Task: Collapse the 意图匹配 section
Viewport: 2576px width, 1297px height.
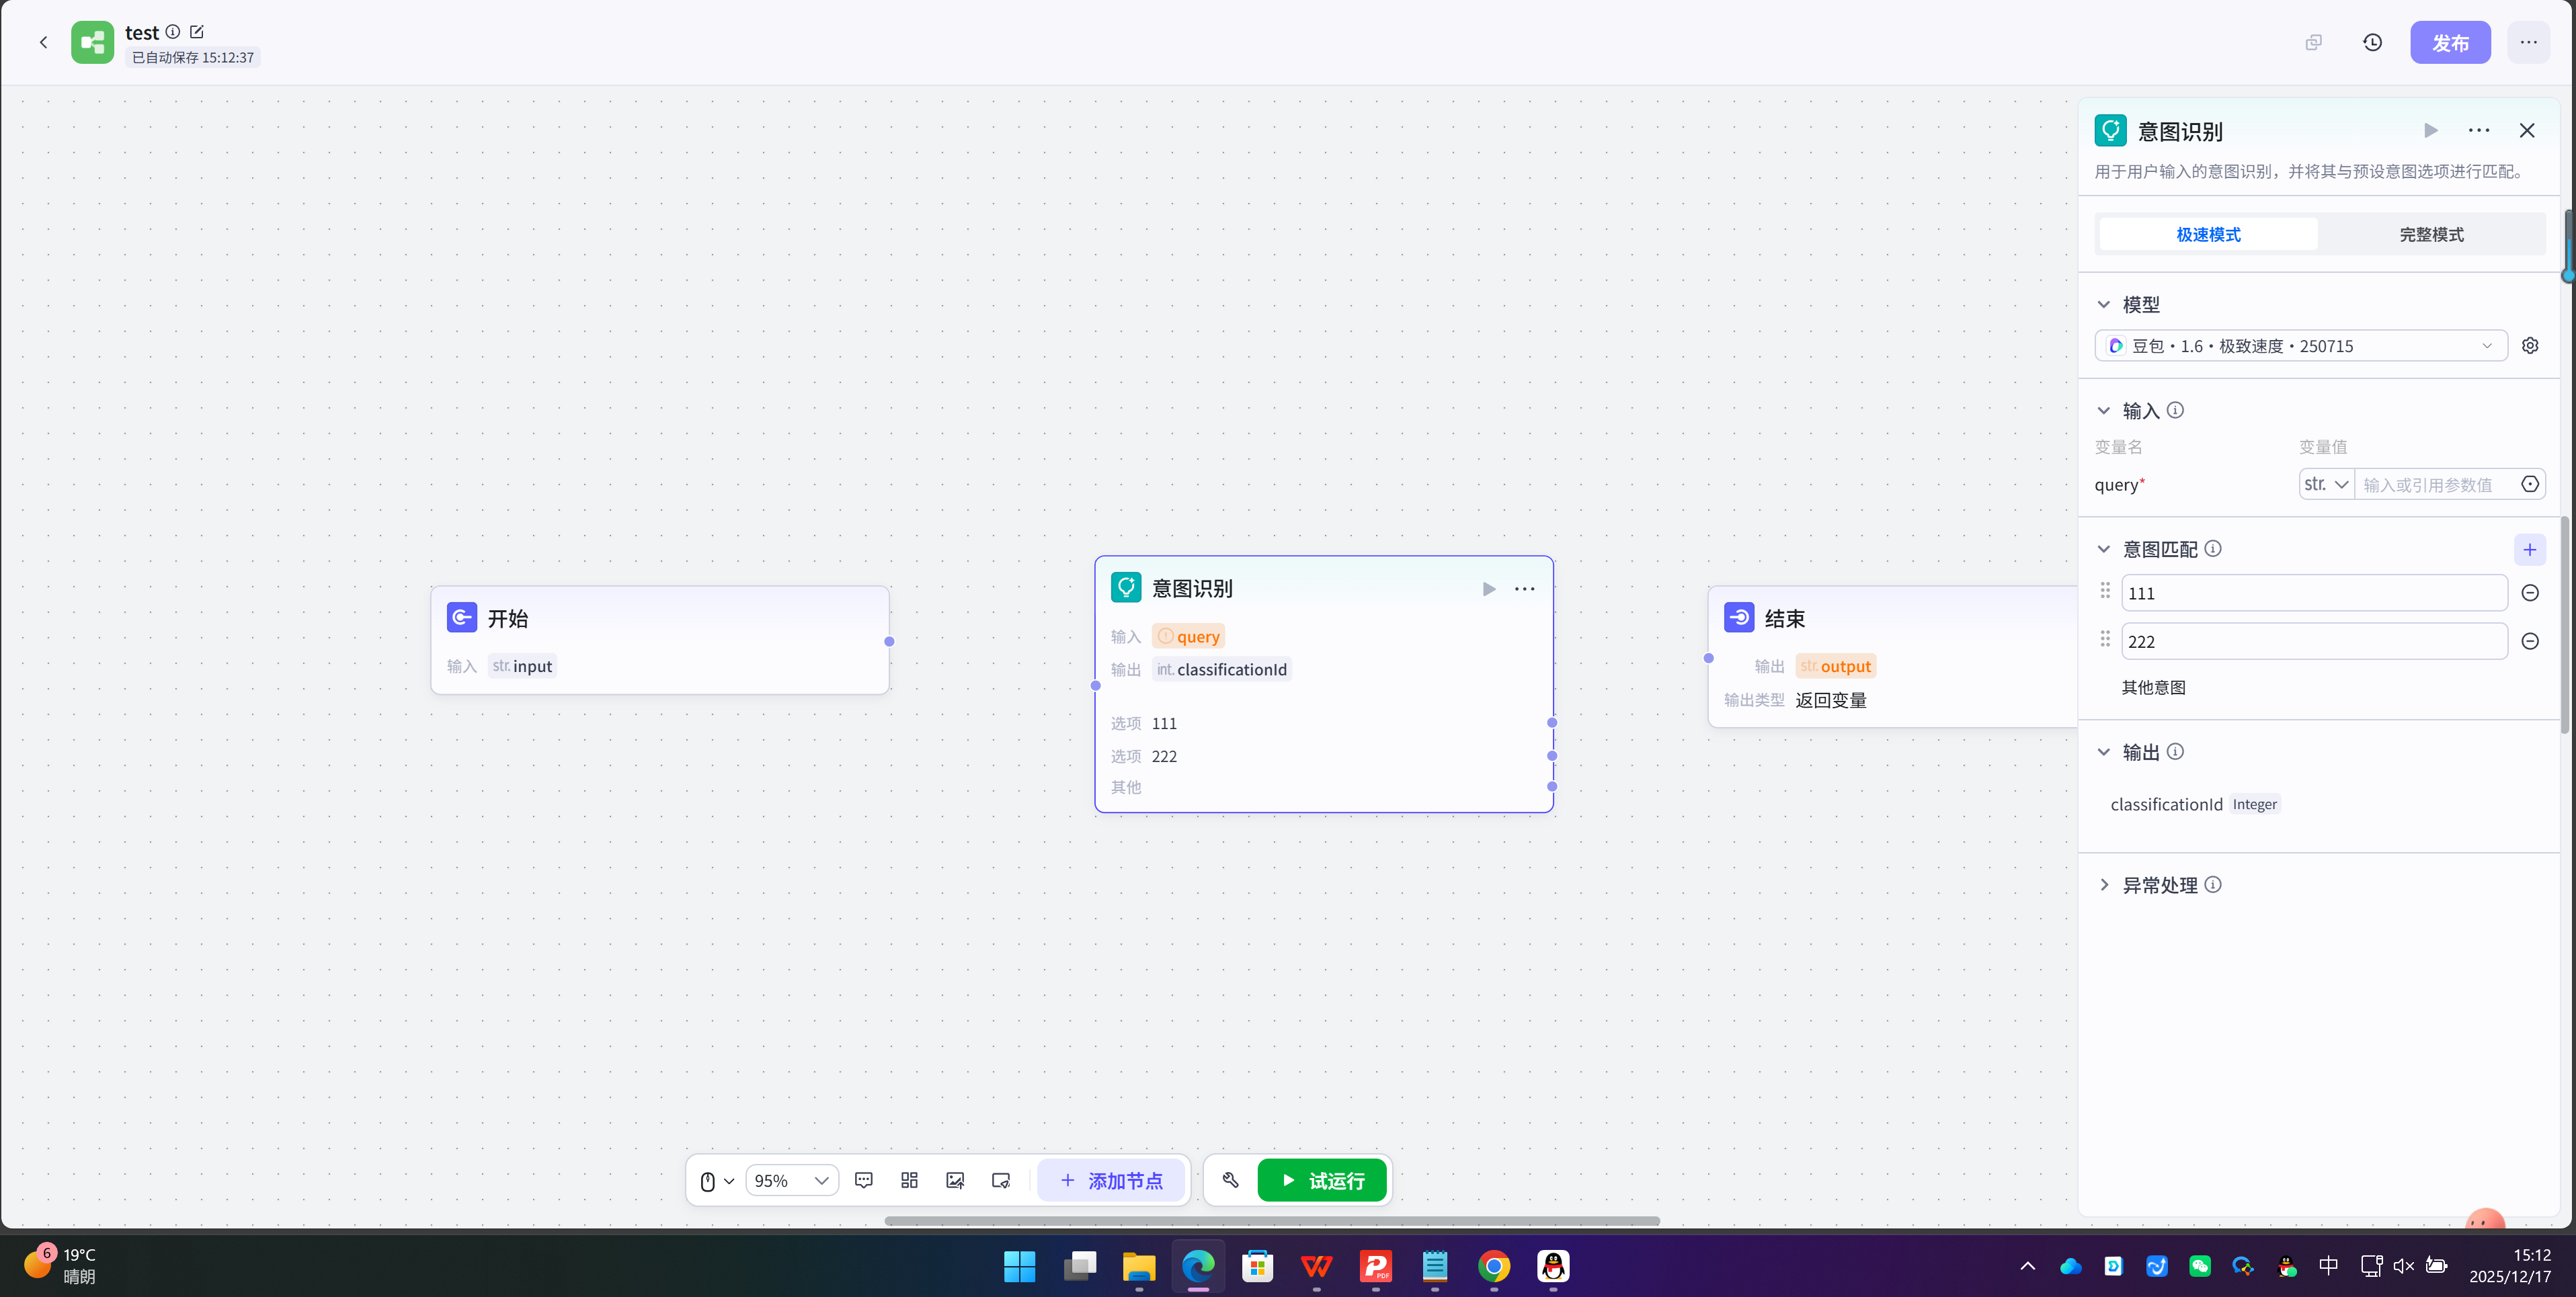Action: [2104, 549]
